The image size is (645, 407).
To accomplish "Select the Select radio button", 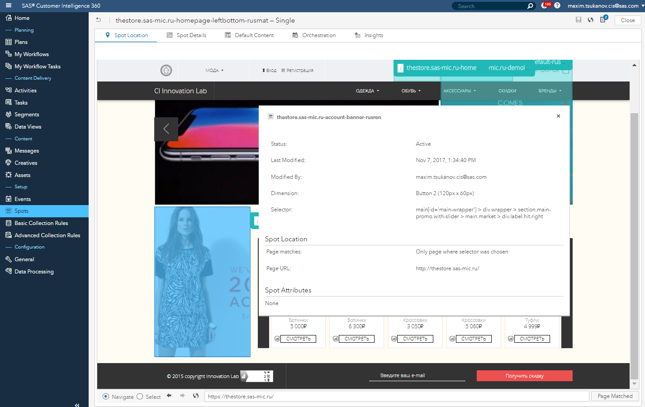I will tap(140, 397).
